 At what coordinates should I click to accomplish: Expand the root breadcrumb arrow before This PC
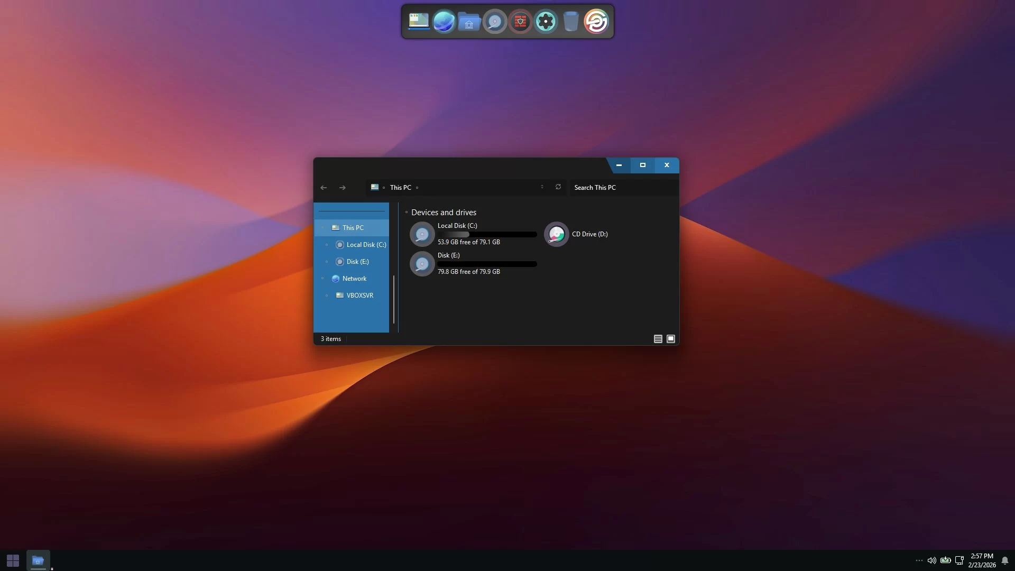(x=384, y=188)
